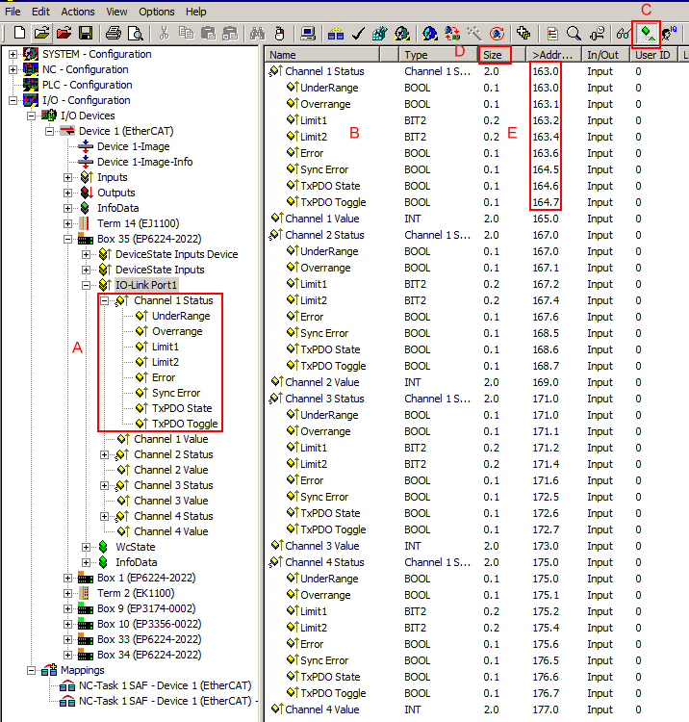The width and height of the screenshot is (689, 722).
Task: Click the Set TwinCAT to Run Mode icon
Action: pos(402,33)
